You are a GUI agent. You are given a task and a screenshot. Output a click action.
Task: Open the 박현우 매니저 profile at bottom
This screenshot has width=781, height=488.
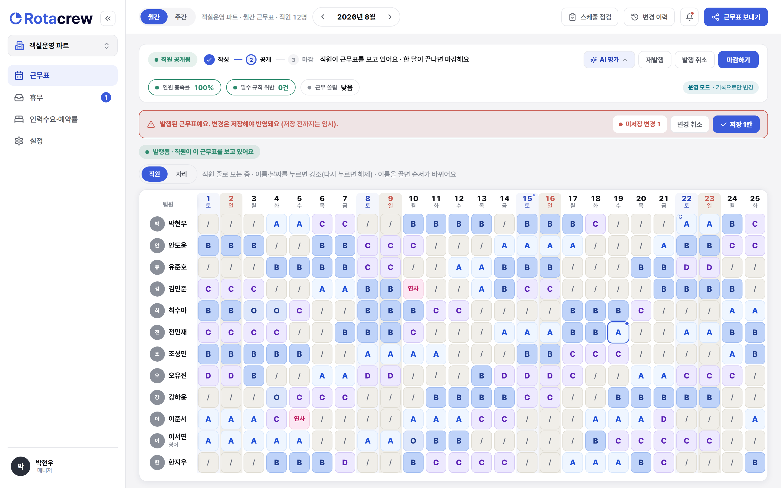tap(63, 466)
